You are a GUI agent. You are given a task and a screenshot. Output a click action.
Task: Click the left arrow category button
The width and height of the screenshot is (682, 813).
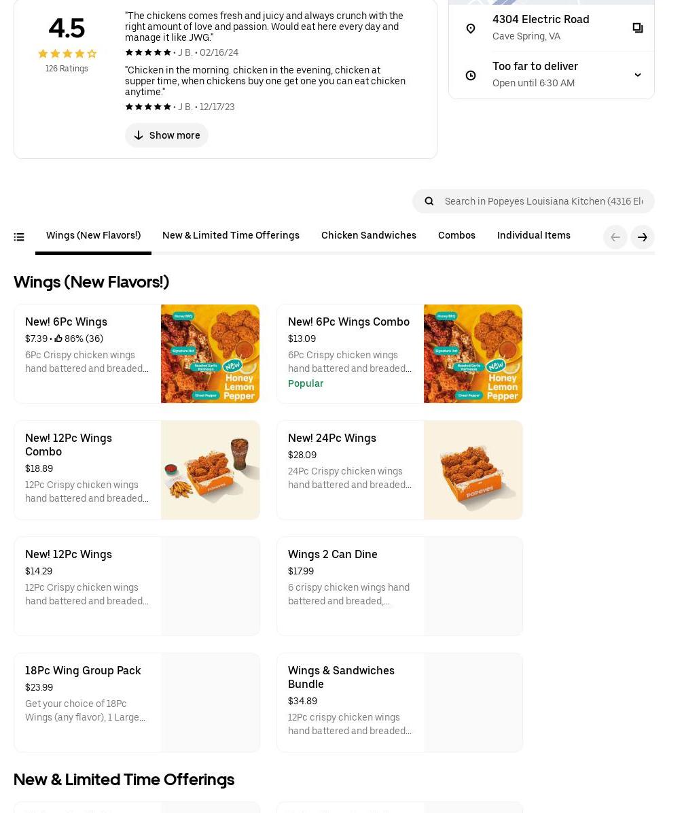615,237
